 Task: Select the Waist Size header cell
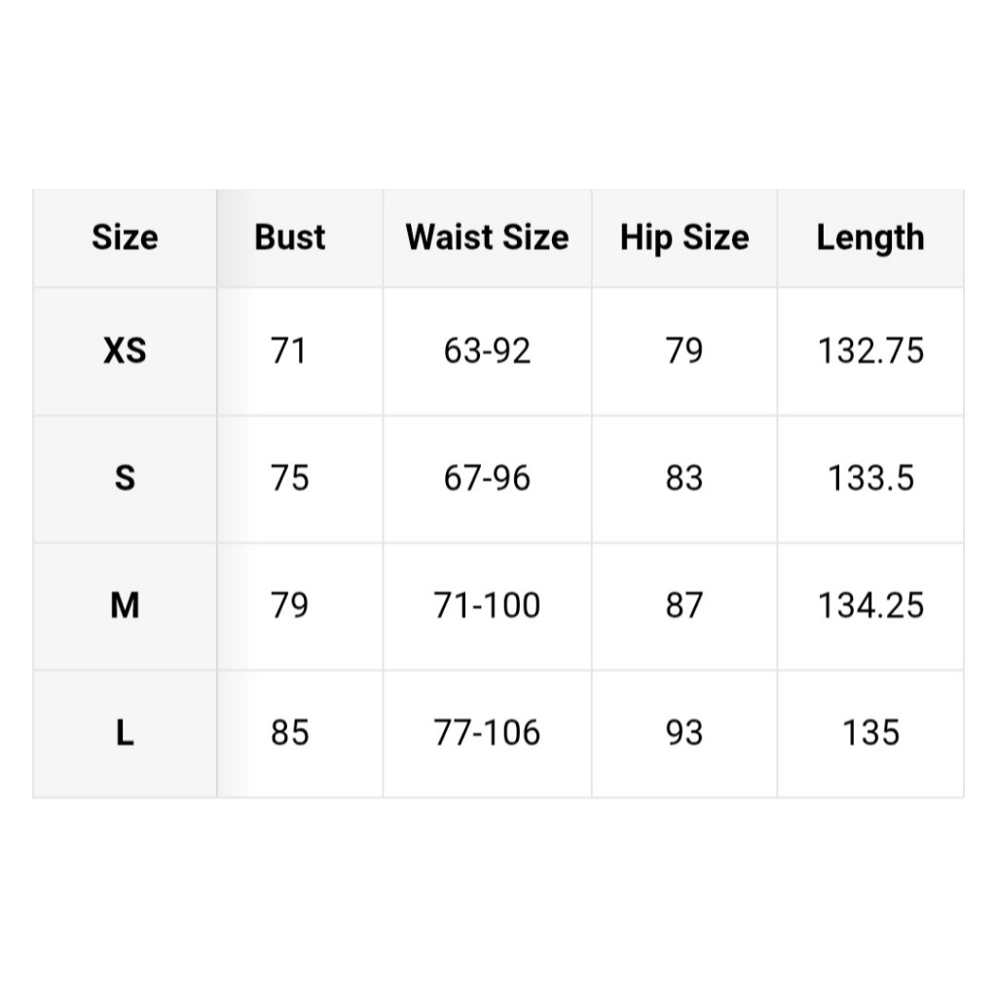pos(487,238)
